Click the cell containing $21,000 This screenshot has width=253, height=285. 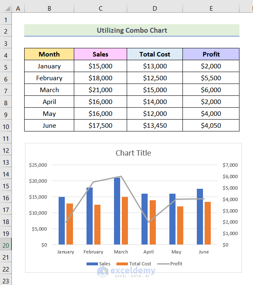pos(100,90)
